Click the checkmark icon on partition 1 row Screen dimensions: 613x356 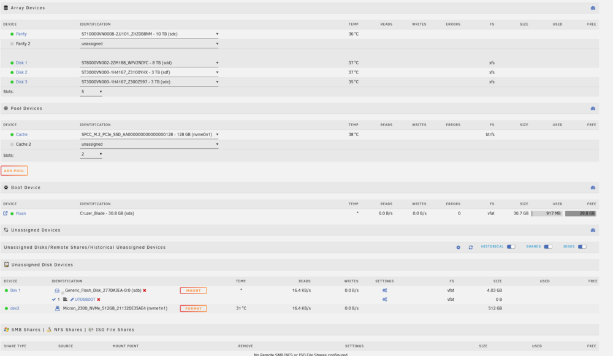[x=53, y=300]
